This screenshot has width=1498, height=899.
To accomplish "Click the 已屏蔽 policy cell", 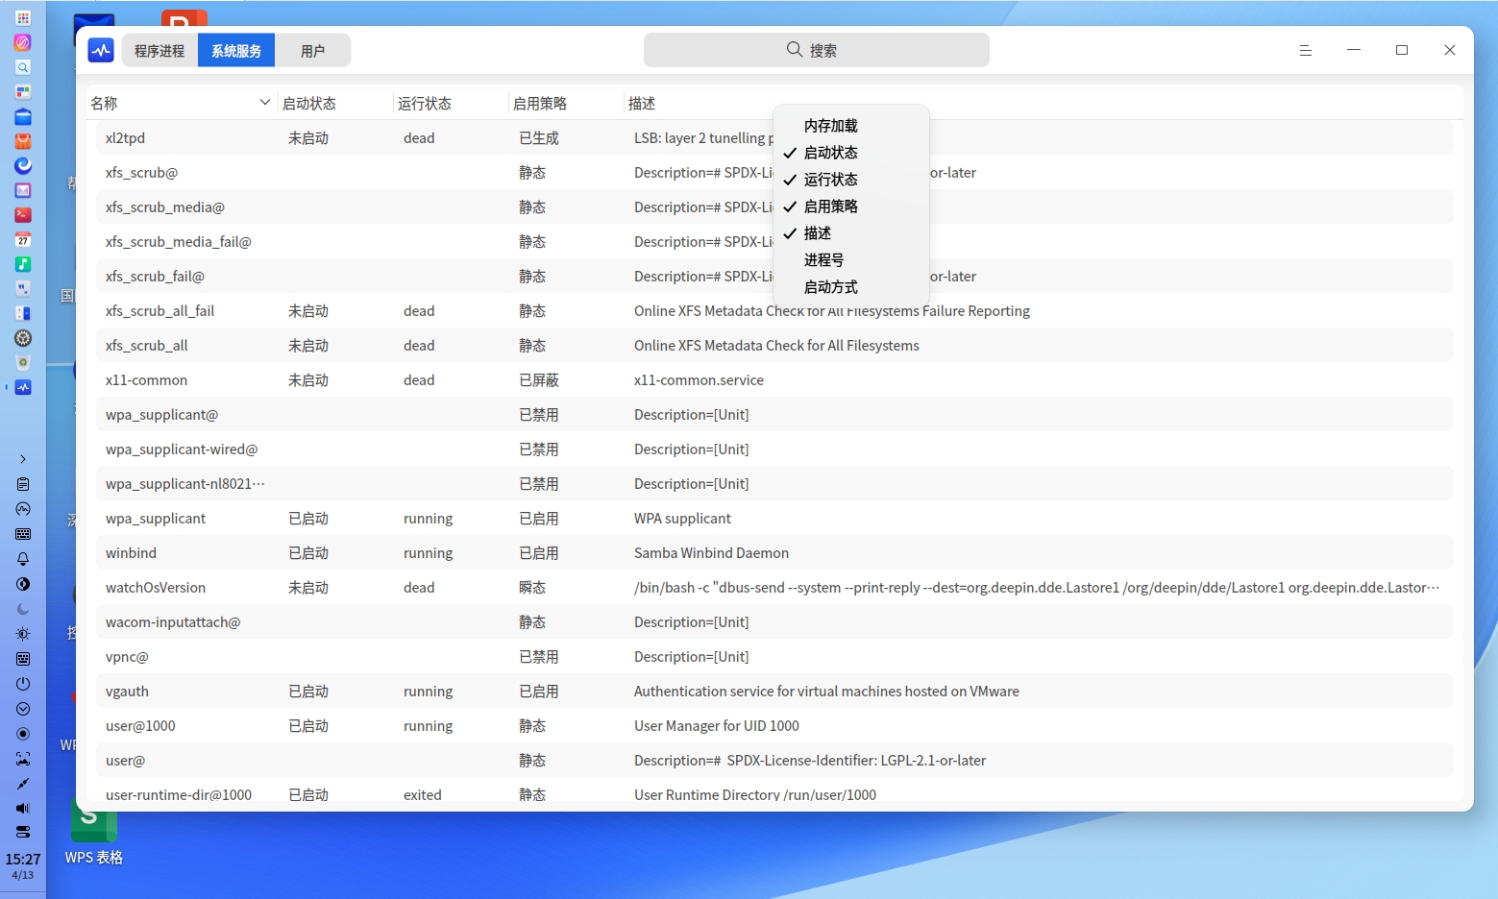I will (x=539, y=380).
